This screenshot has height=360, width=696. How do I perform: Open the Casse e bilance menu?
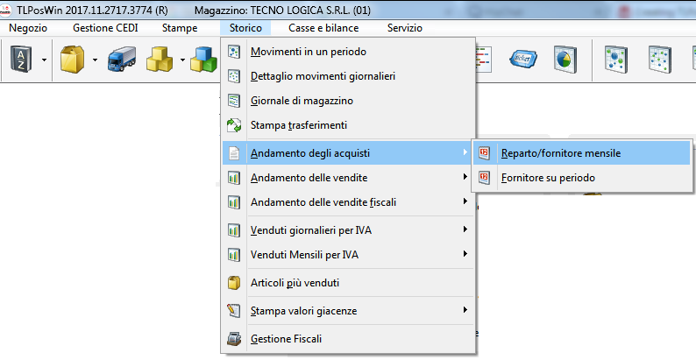click(x=323, y=28)
